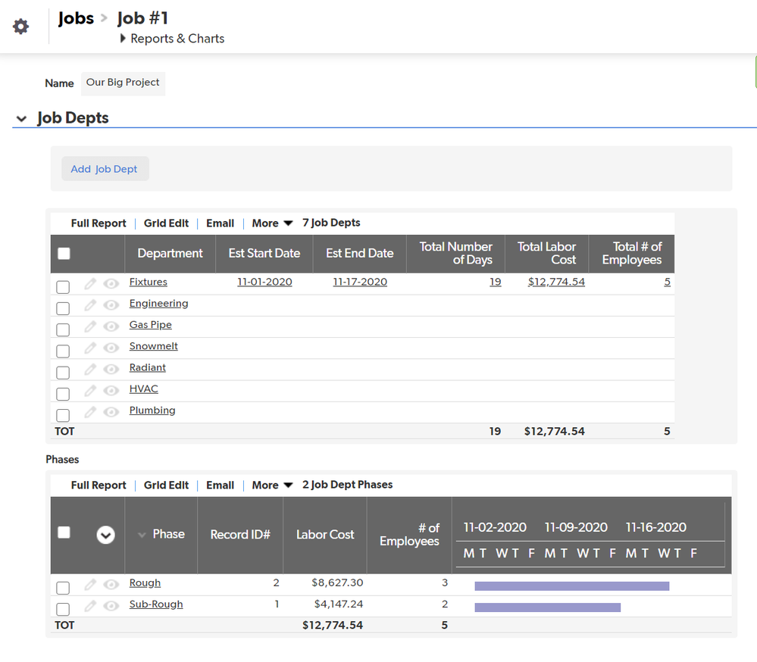
Task: Expand Reports & Charts disclosure triangle
Action: 123,39
